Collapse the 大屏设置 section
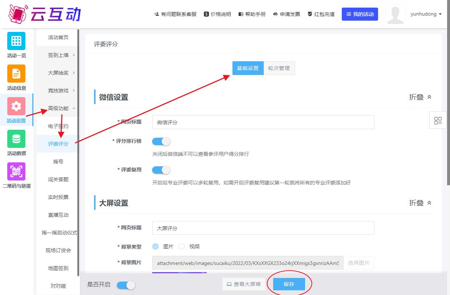 tap(420, 203)
